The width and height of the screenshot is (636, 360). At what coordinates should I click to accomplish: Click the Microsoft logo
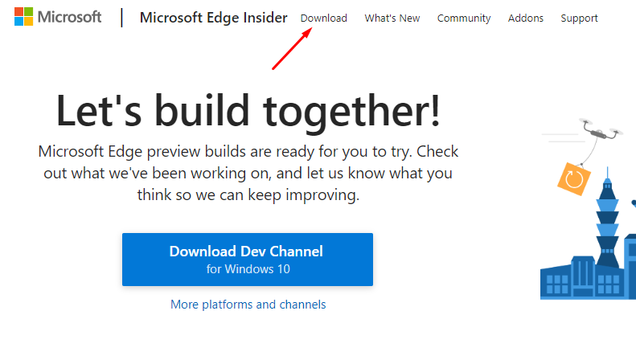click(x=58, y=17)
